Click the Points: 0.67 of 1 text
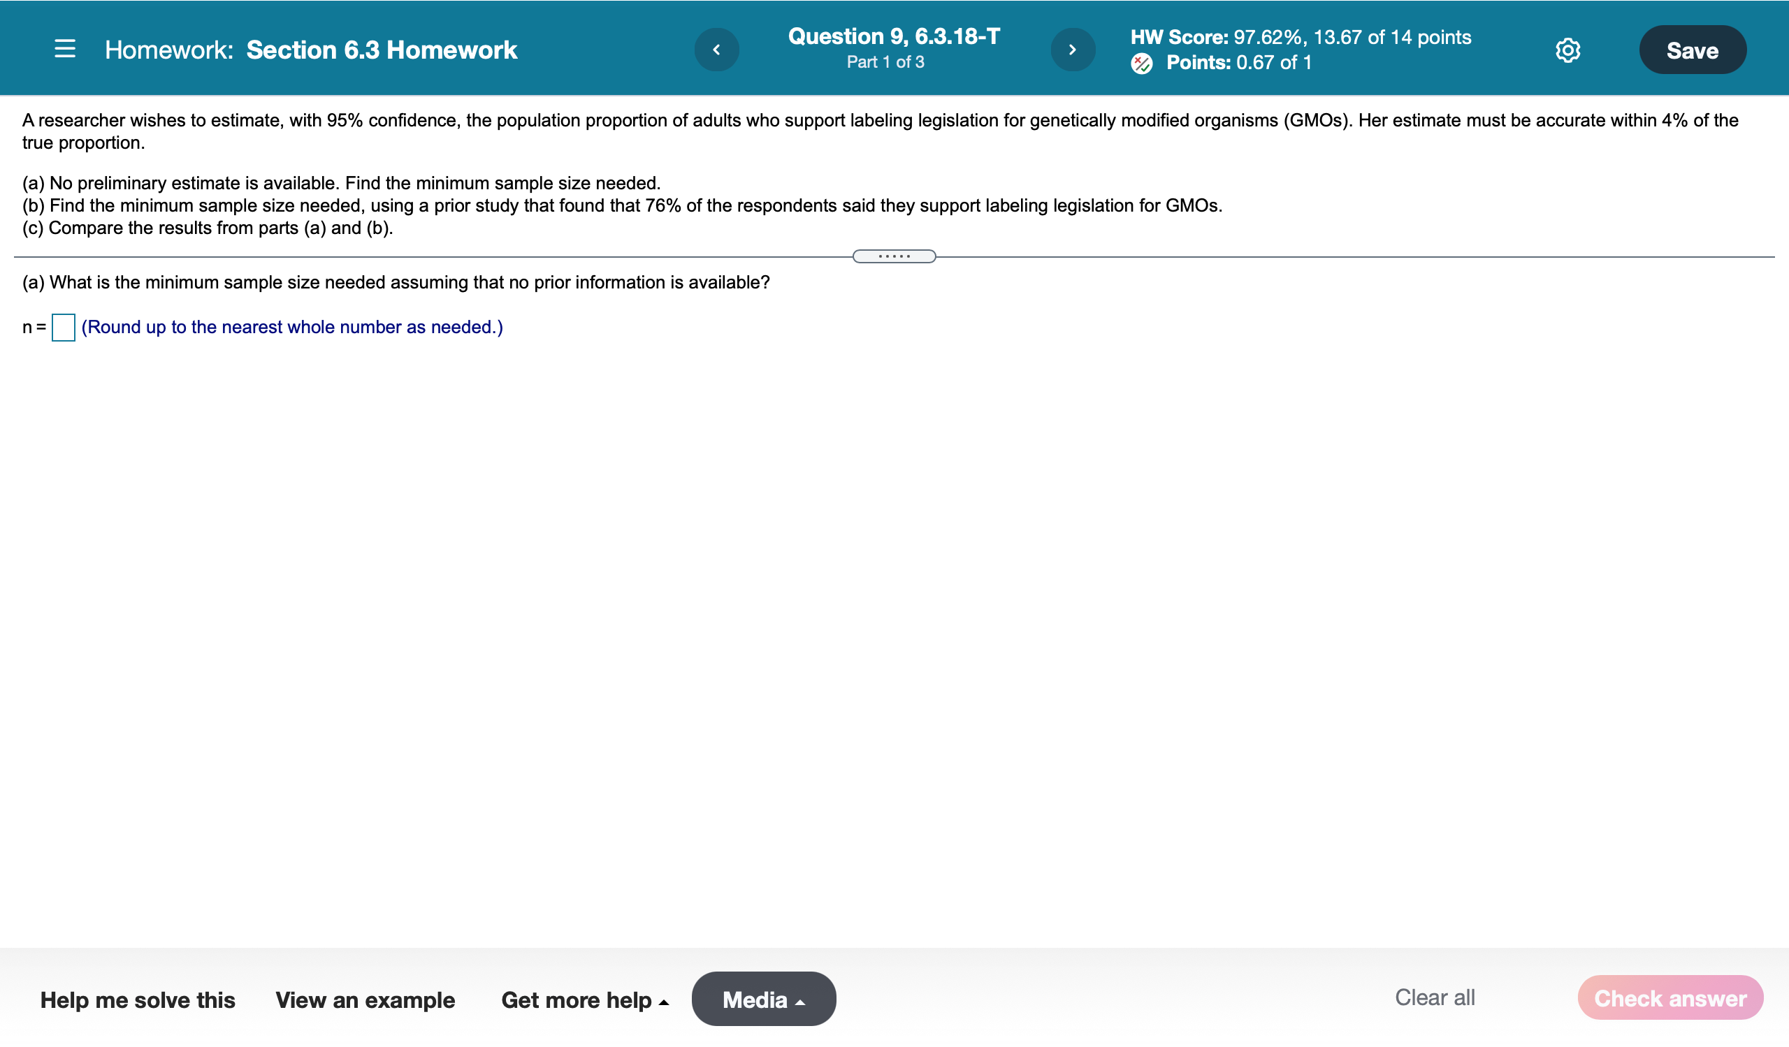The height and width of the screenshot is (1047, 1789). tap(1238, 62)
